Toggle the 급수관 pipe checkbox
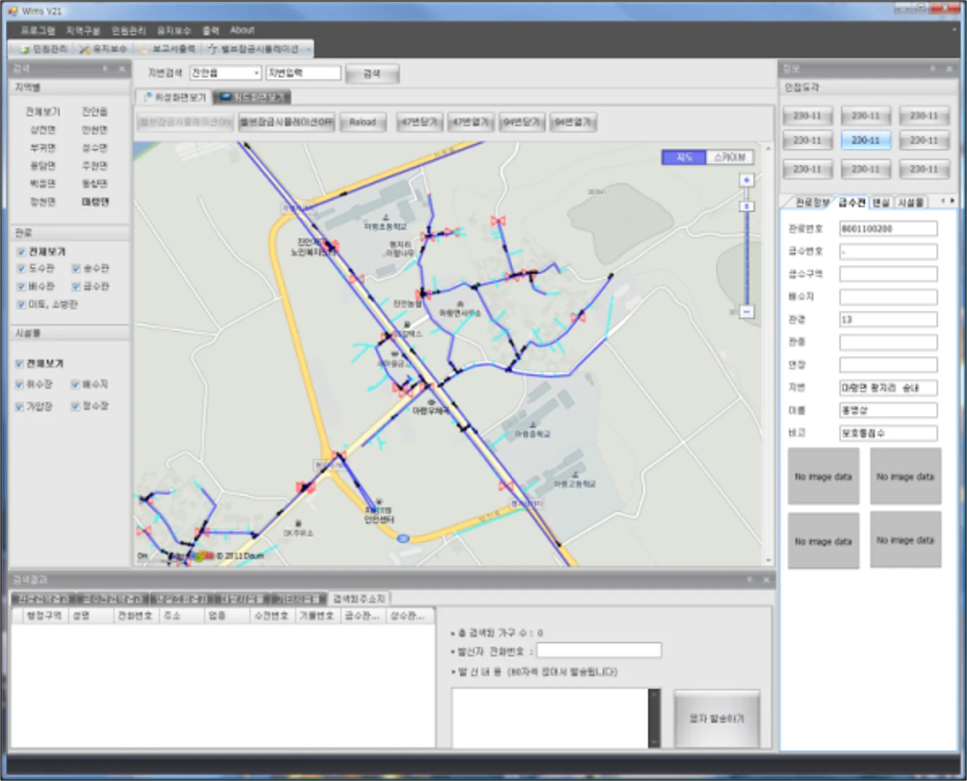 (76, 286)
